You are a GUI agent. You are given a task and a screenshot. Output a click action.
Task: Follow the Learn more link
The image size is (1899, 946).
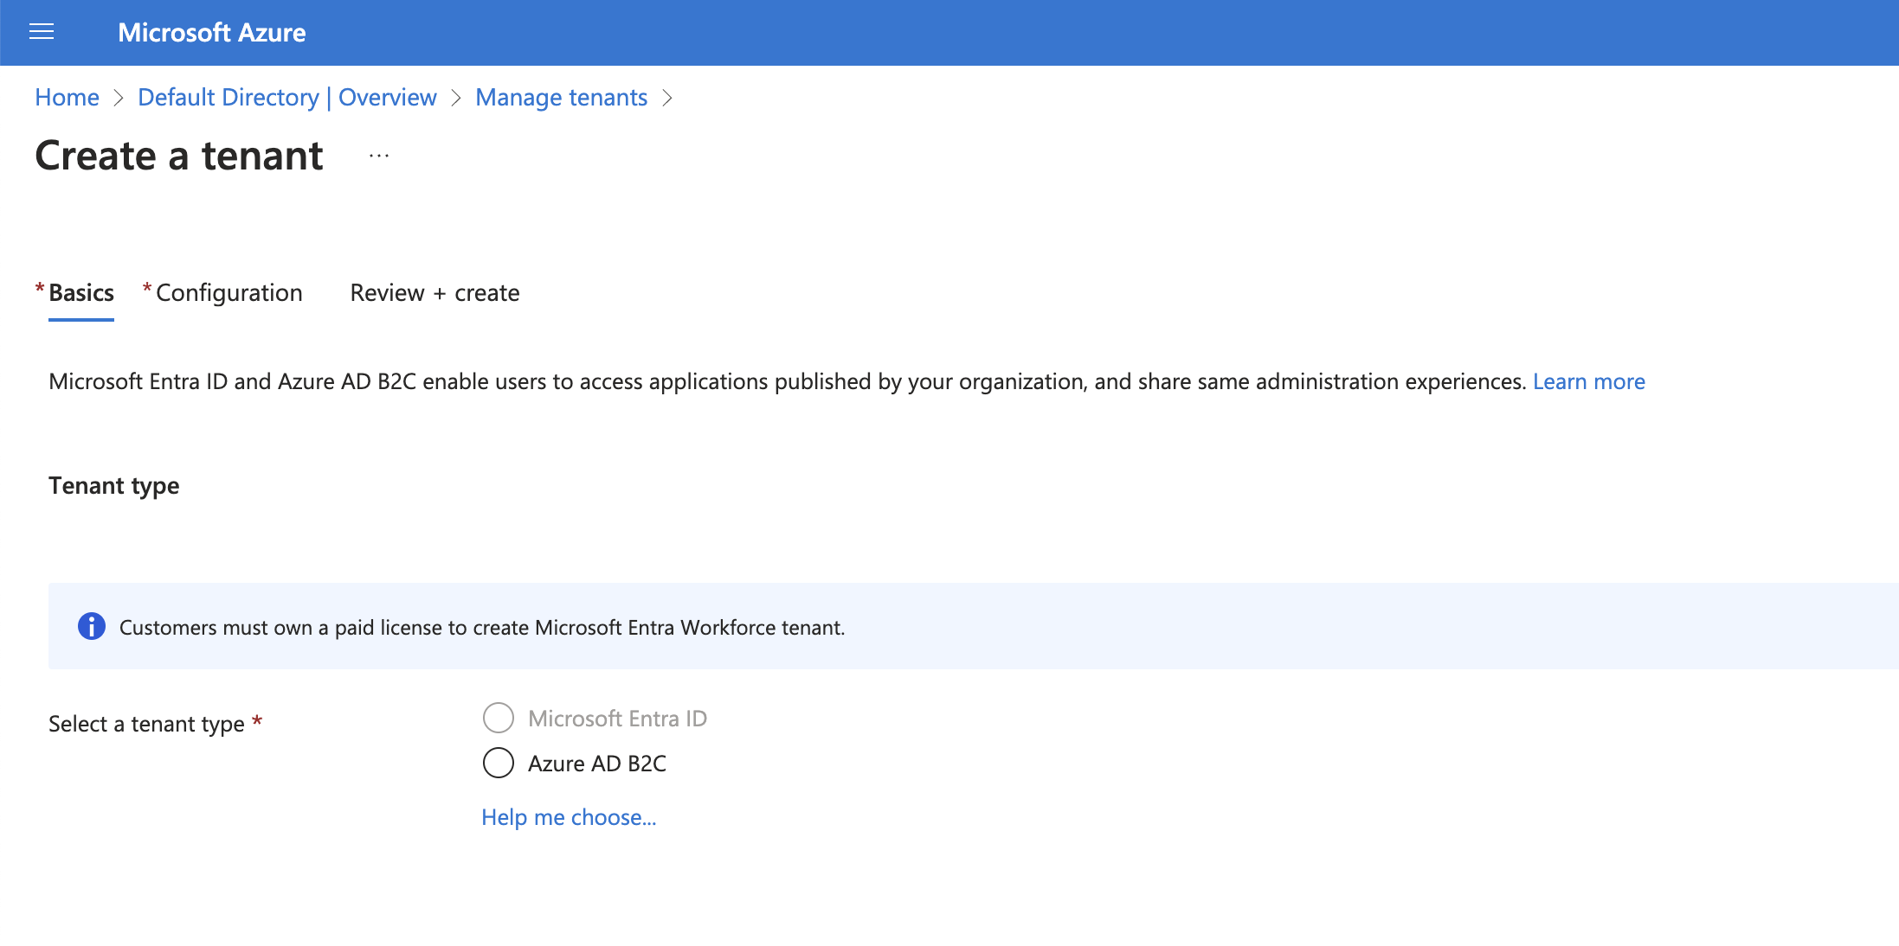[1588, 382]
